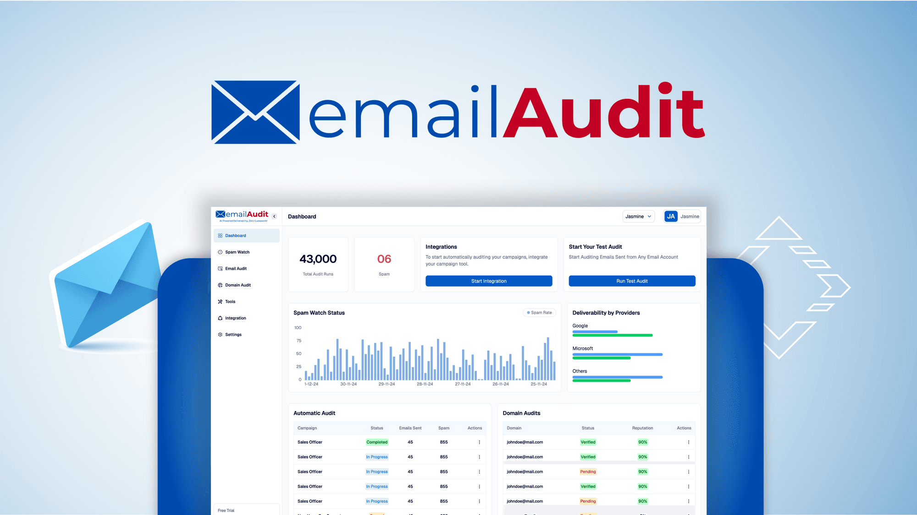
Task: Open actions menu for fifth Sales Officer row
Action: coord(479,501)
